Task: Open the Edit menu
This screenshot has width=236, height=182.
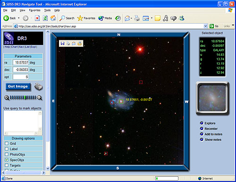Action: tap(14, 10)
